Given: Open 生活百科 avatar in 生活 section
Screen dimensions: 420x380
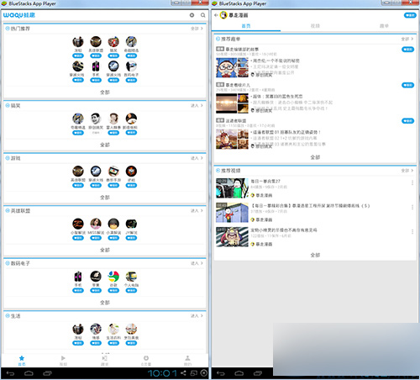Looking at the screenshot, I should [113, 329].
